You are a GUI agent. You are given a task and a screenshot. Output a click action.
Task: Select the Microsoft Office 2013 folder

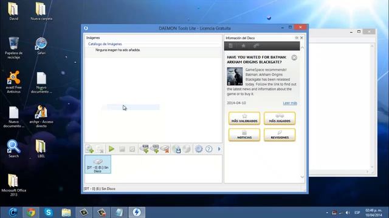(13, 185)
